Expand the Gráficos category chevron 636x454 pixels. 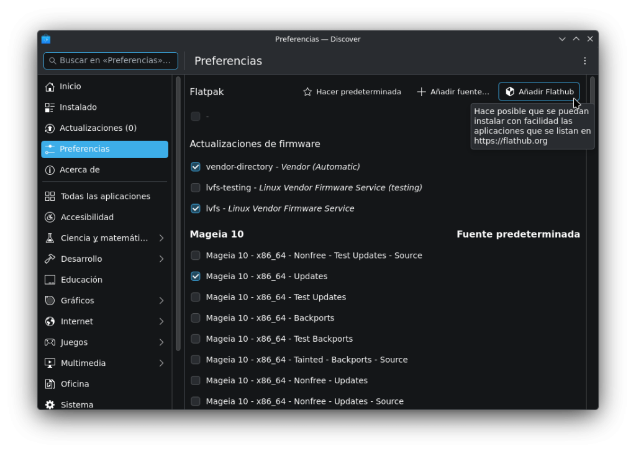[x=161, y=301]
